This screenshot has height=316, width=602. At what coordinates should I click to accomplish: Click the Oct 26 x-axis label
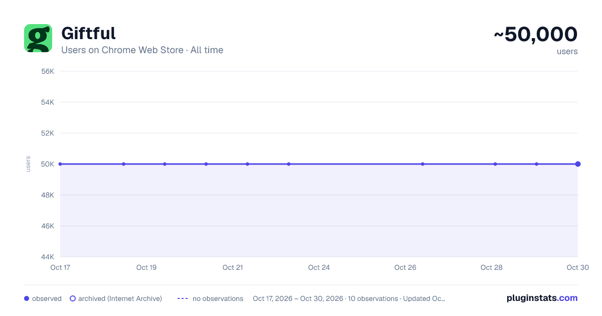(405, 267)
